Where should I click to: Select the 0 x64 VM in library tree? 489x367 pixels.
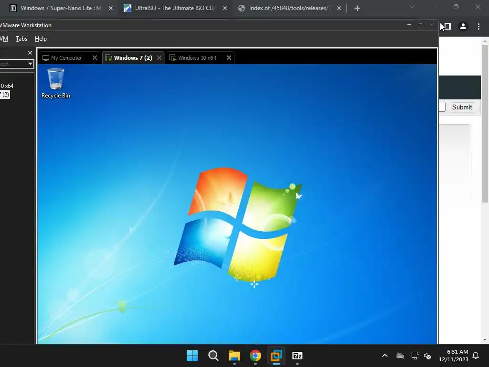point(7,86)
